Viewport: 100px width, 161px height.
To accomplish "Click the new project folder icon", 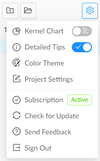I will pyautogui.click(x=10, y=11).
